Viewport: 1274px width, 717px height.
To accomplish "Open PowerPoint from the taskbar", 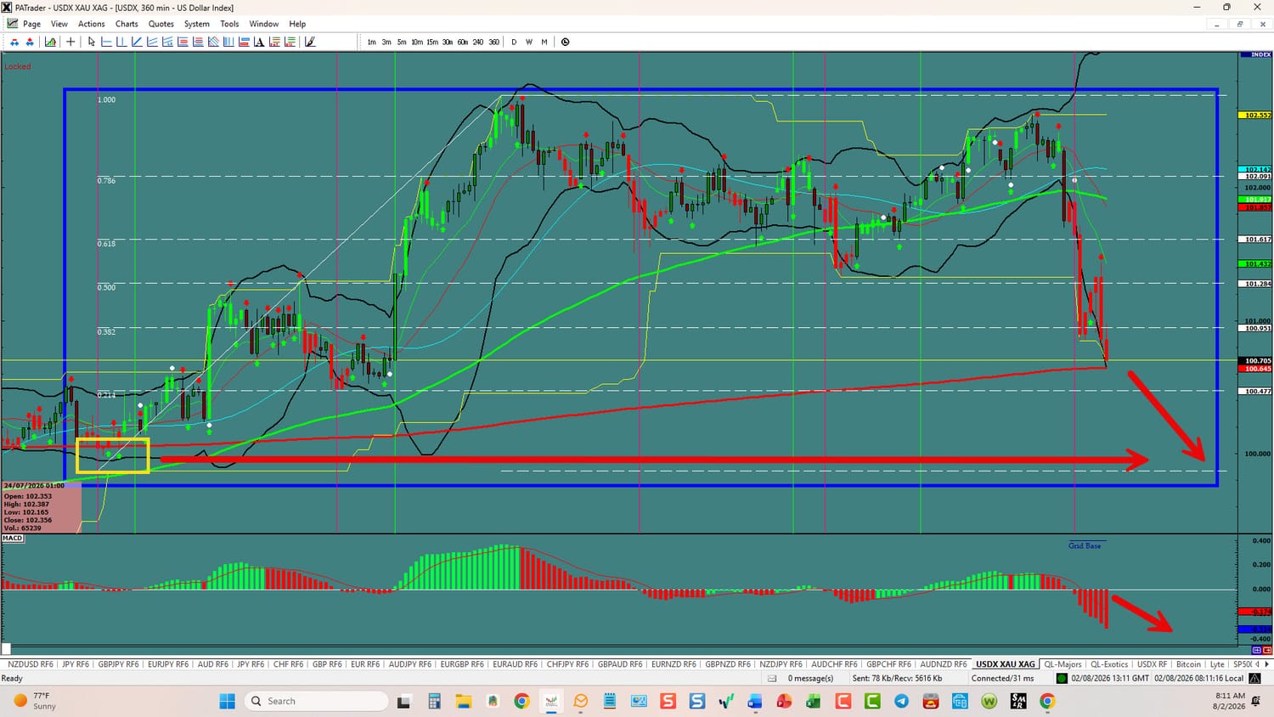I will 784,701.
